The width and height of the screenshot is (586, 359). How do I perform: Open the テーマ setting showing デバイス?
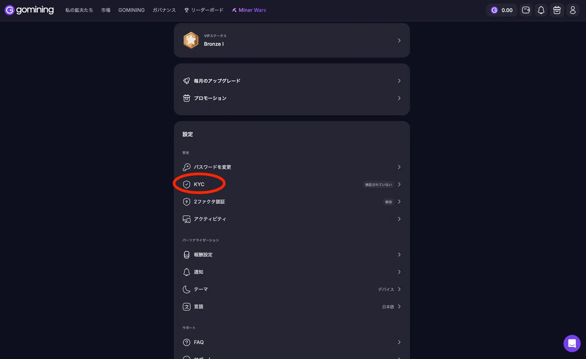tap(292, 289)
